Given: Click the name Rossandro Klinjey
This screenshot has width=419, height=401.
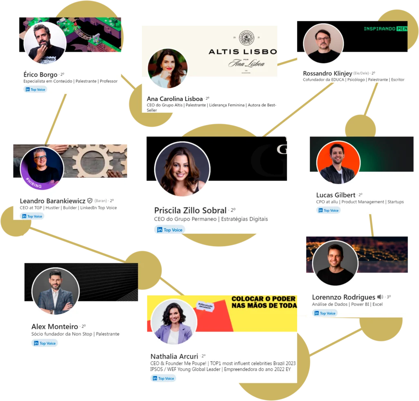Looking at the screenshot, I should tap(327, 73).
